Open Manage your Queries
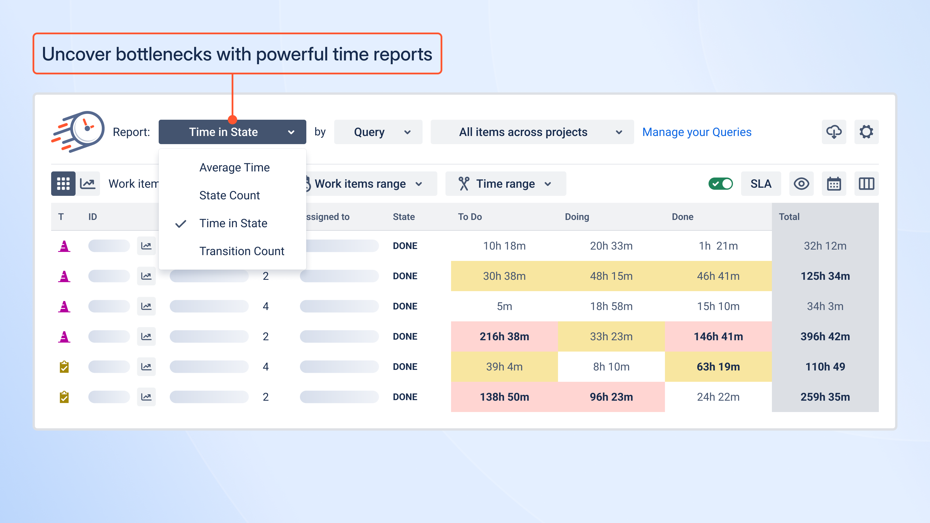 (x=697, y=132)
